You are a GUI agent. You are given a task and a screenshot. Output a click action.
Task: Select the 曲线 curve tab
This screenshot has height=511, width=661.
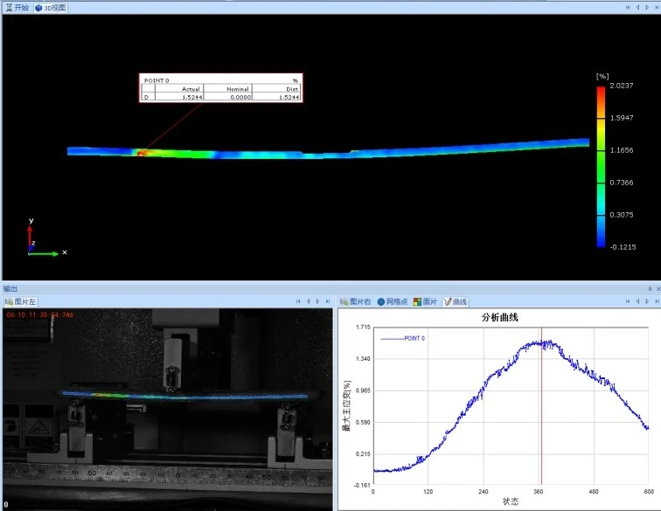(x=456, y=301)
